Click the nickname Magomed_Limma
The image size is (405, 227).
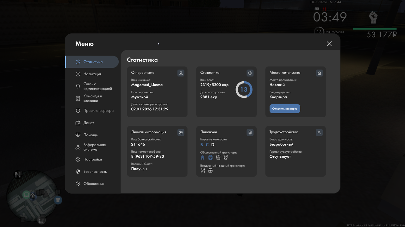point(147,85)
